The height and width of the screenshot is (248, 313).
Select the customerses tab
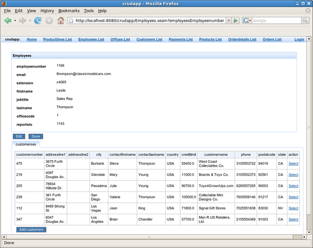pos(25,144)
